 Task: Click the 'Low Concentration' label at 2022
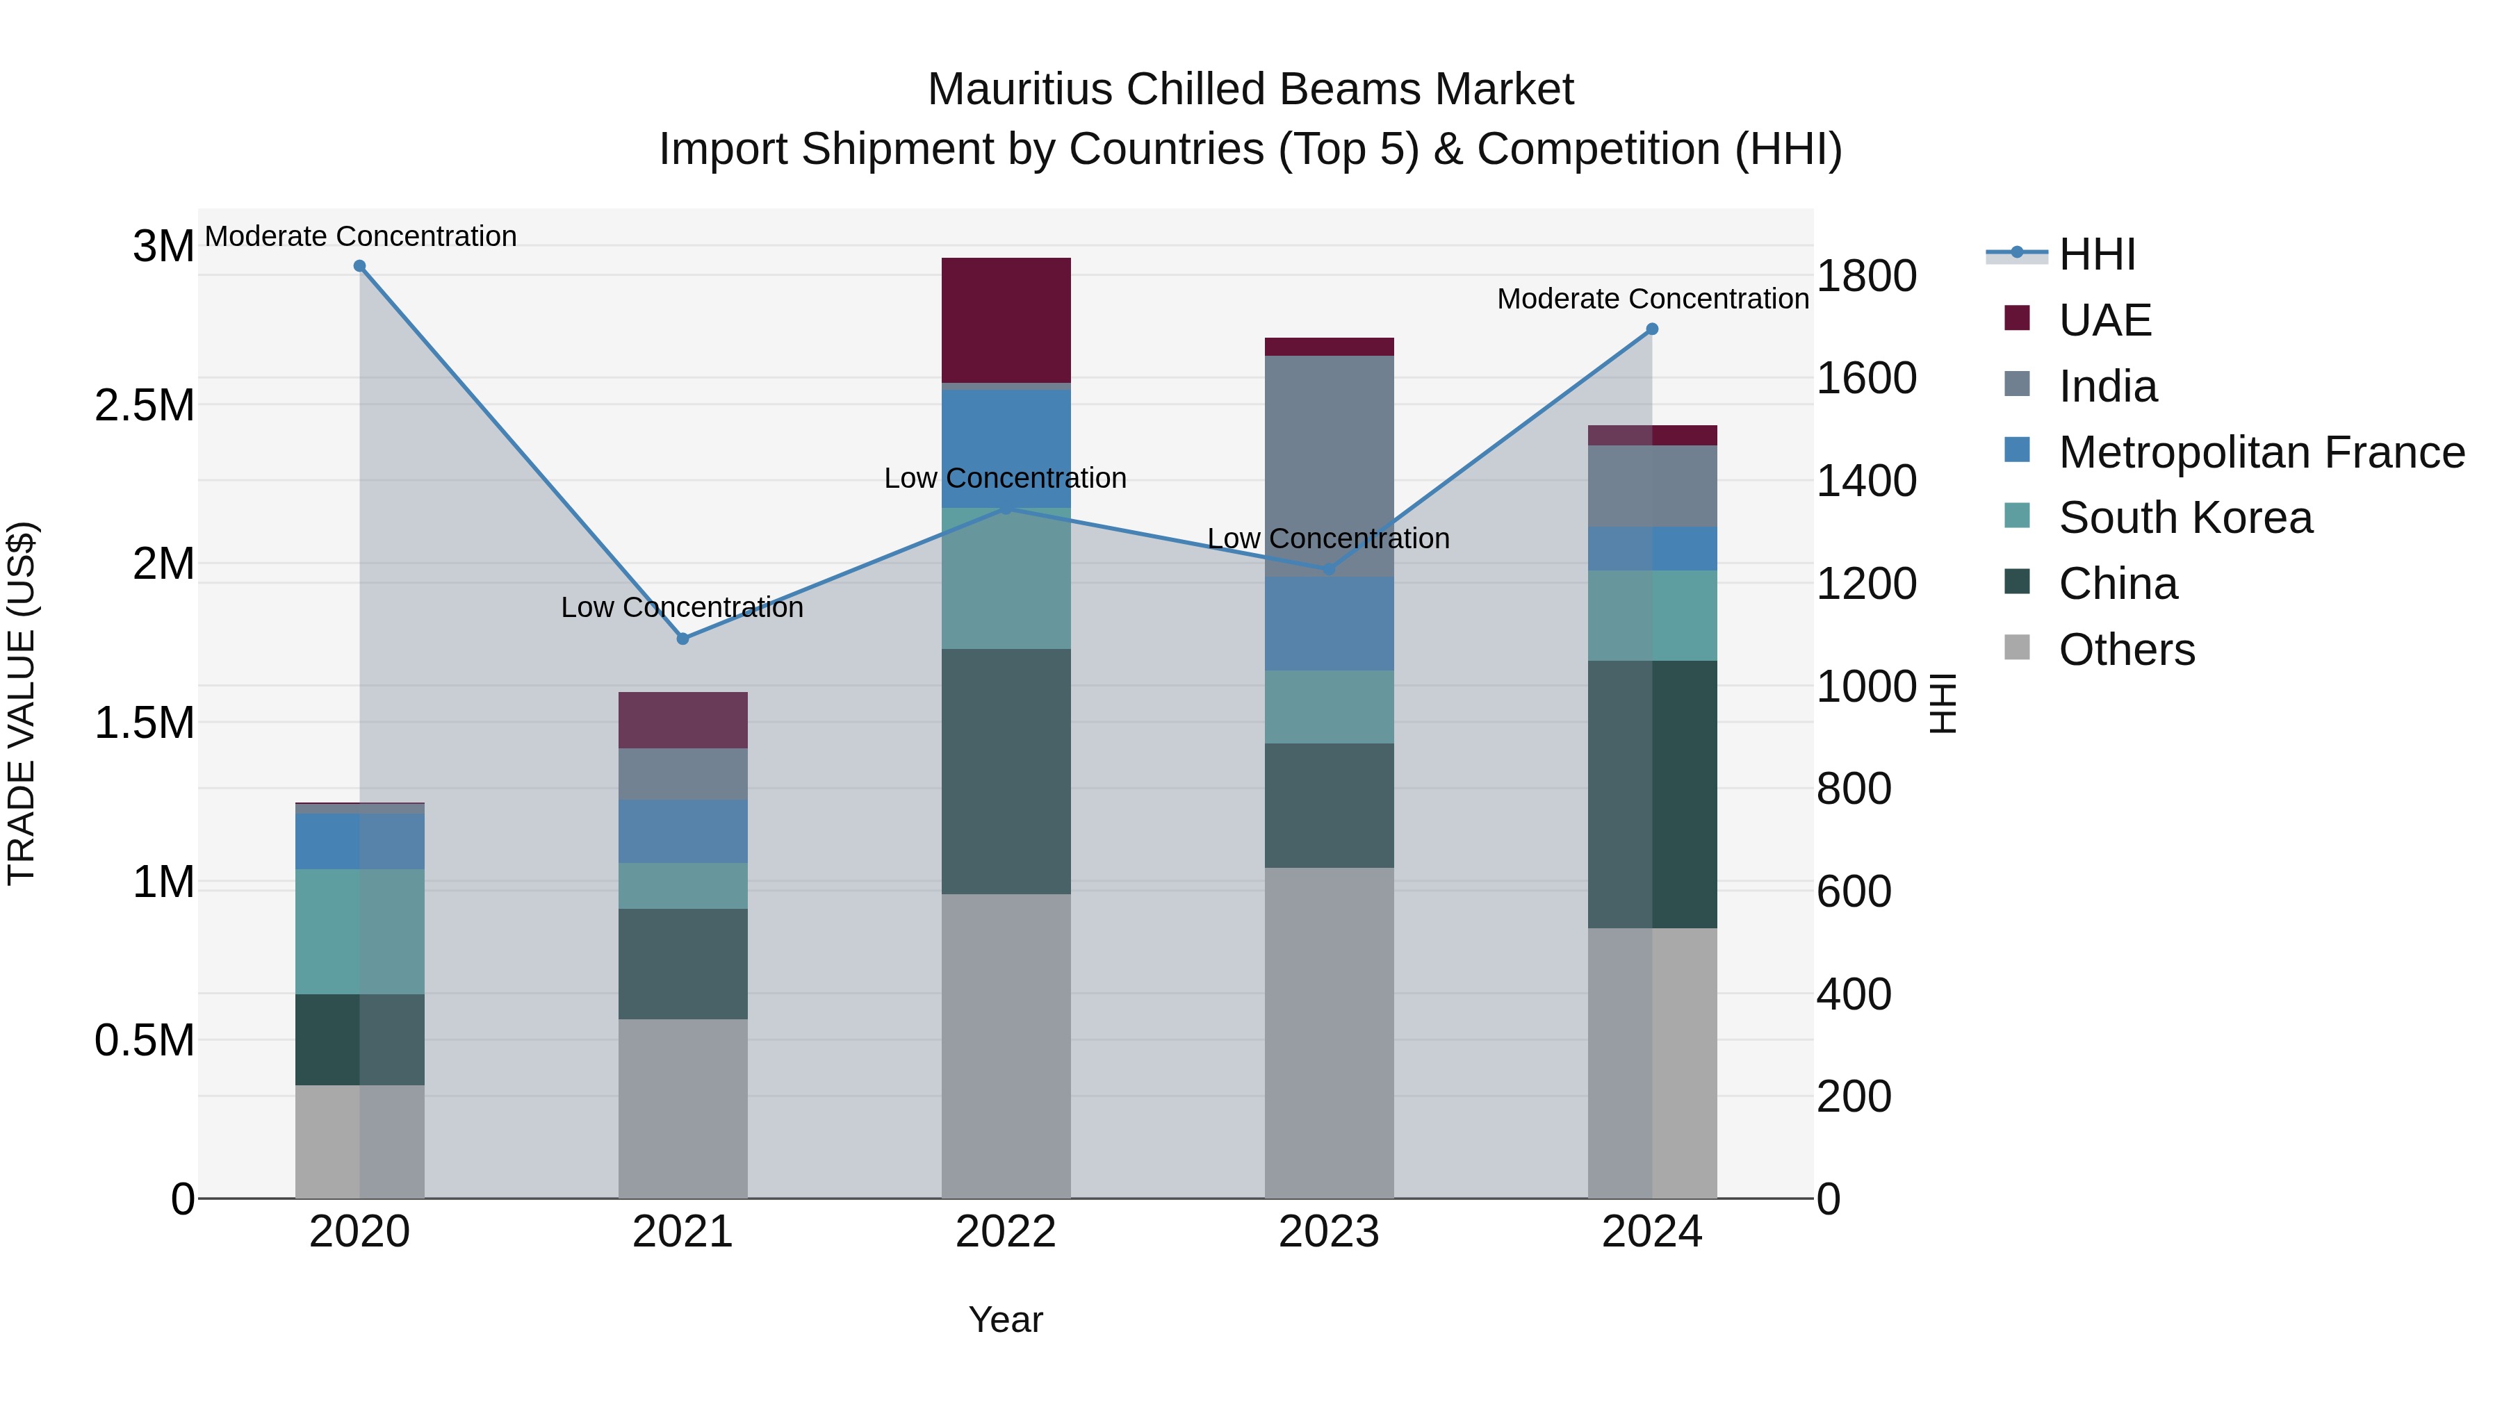click(1005, 479)
